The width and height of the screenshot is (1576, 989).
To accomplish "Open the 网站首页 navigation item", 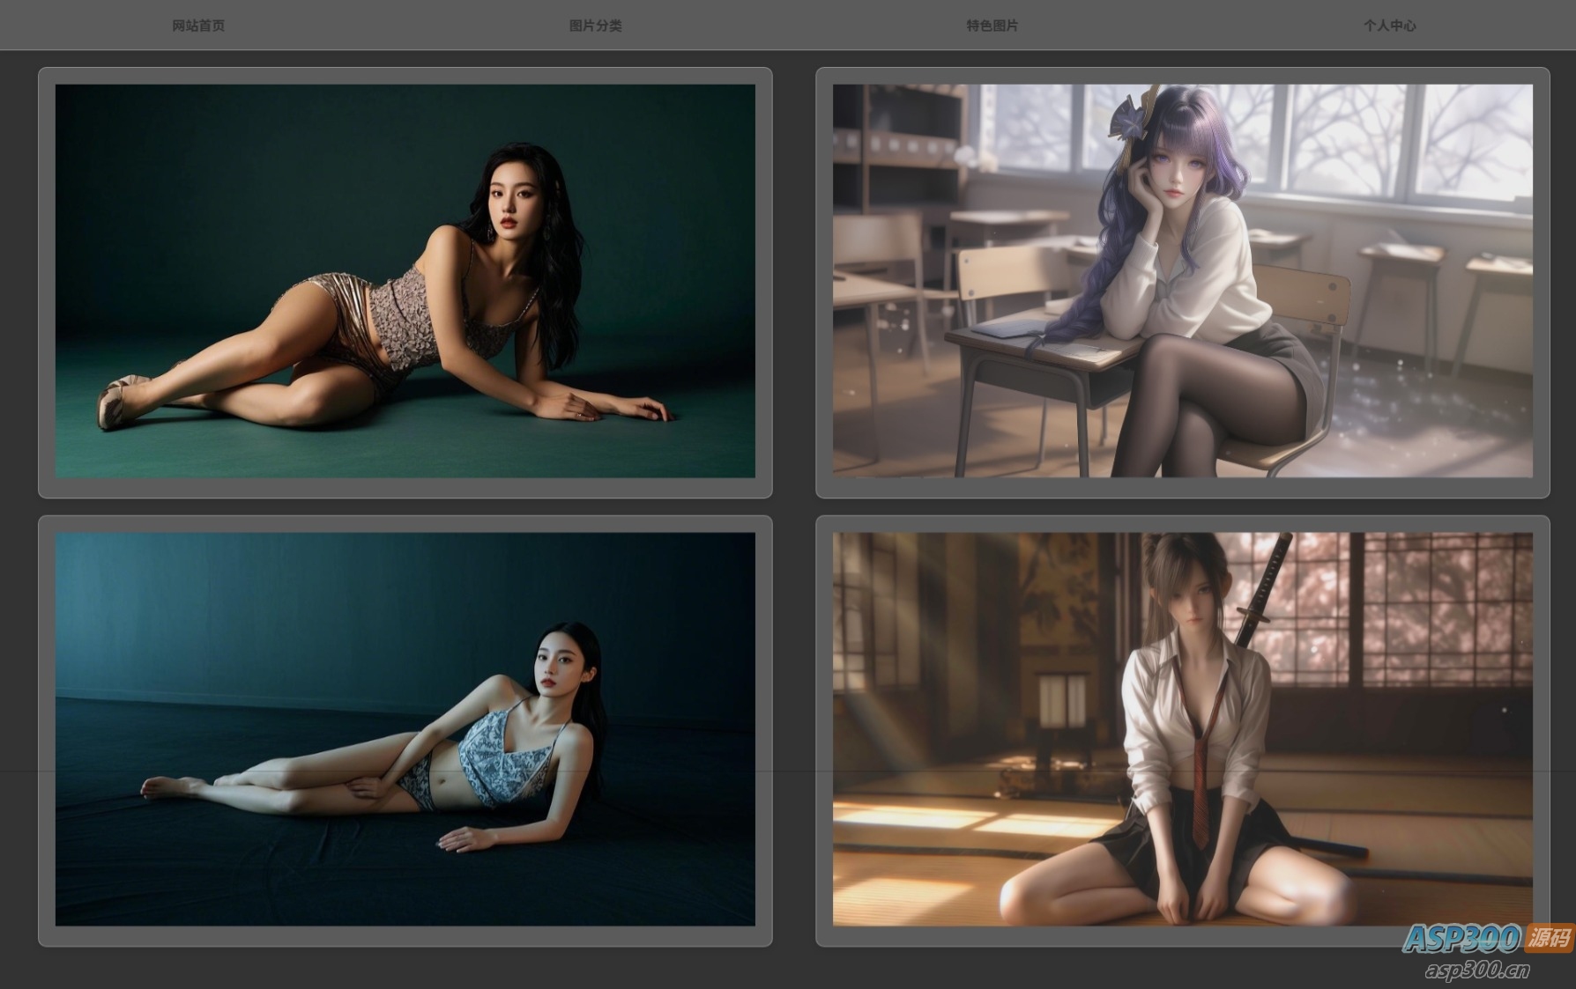I will (198, 26).
